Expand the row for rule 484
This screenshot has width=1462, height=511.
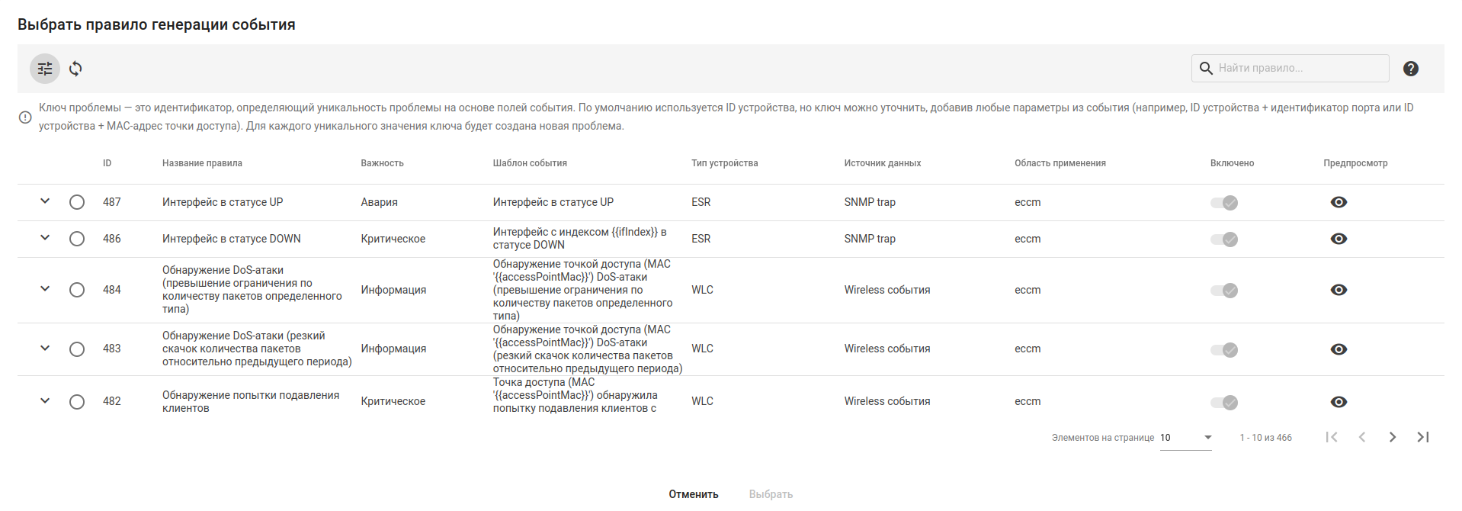click(45, 289)
